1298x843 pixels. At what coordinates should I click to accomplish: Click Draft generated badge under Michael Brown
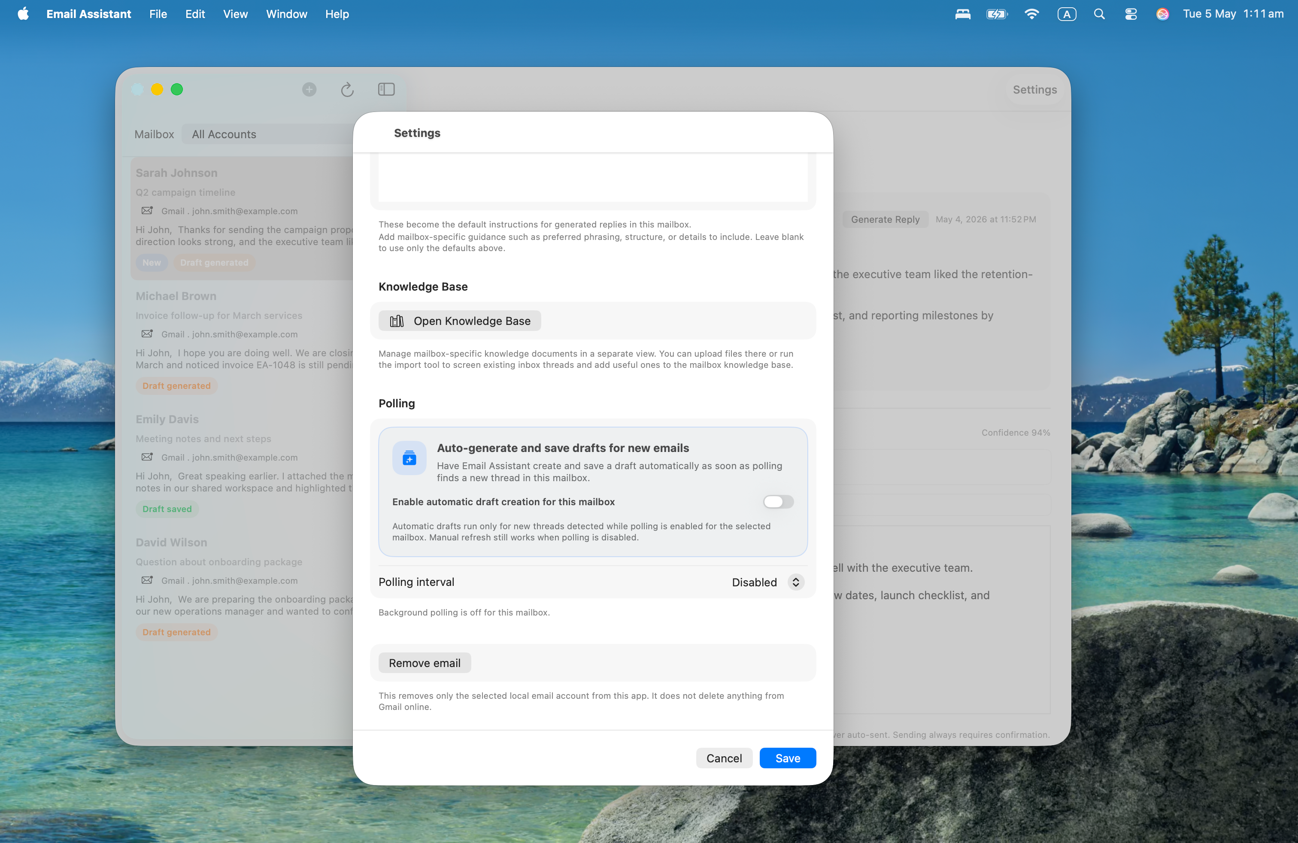pyautogui.click(x=176, y=386)
